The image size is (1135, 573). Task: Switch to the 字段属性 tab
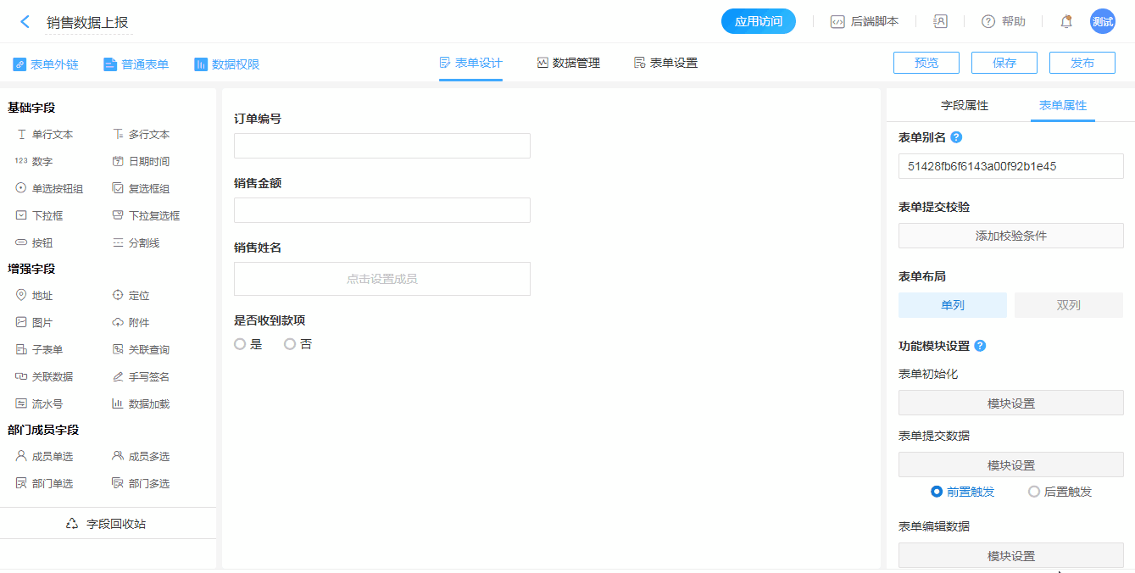click(x=965, y=105)
